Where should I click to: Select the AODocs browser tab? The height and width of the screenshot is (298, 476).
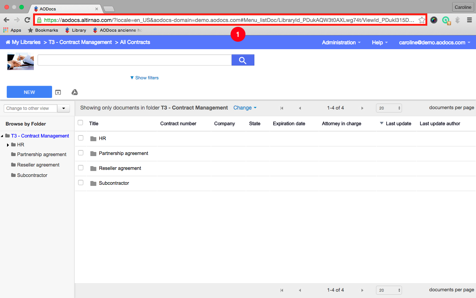(x=65, y=9)
